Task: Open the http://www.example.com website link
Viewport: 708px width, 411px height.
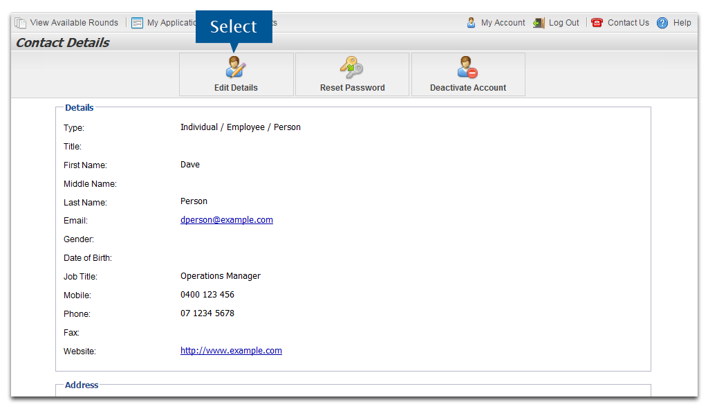Action: coord(231,351)
